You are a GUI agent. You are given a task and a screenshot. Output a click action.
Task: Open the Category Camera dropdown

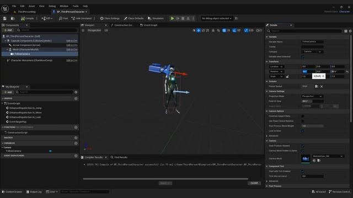[313, 52]
